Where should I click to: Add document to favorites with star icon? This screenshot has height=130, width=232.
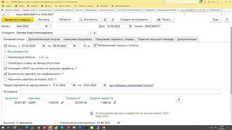(13, 14)
